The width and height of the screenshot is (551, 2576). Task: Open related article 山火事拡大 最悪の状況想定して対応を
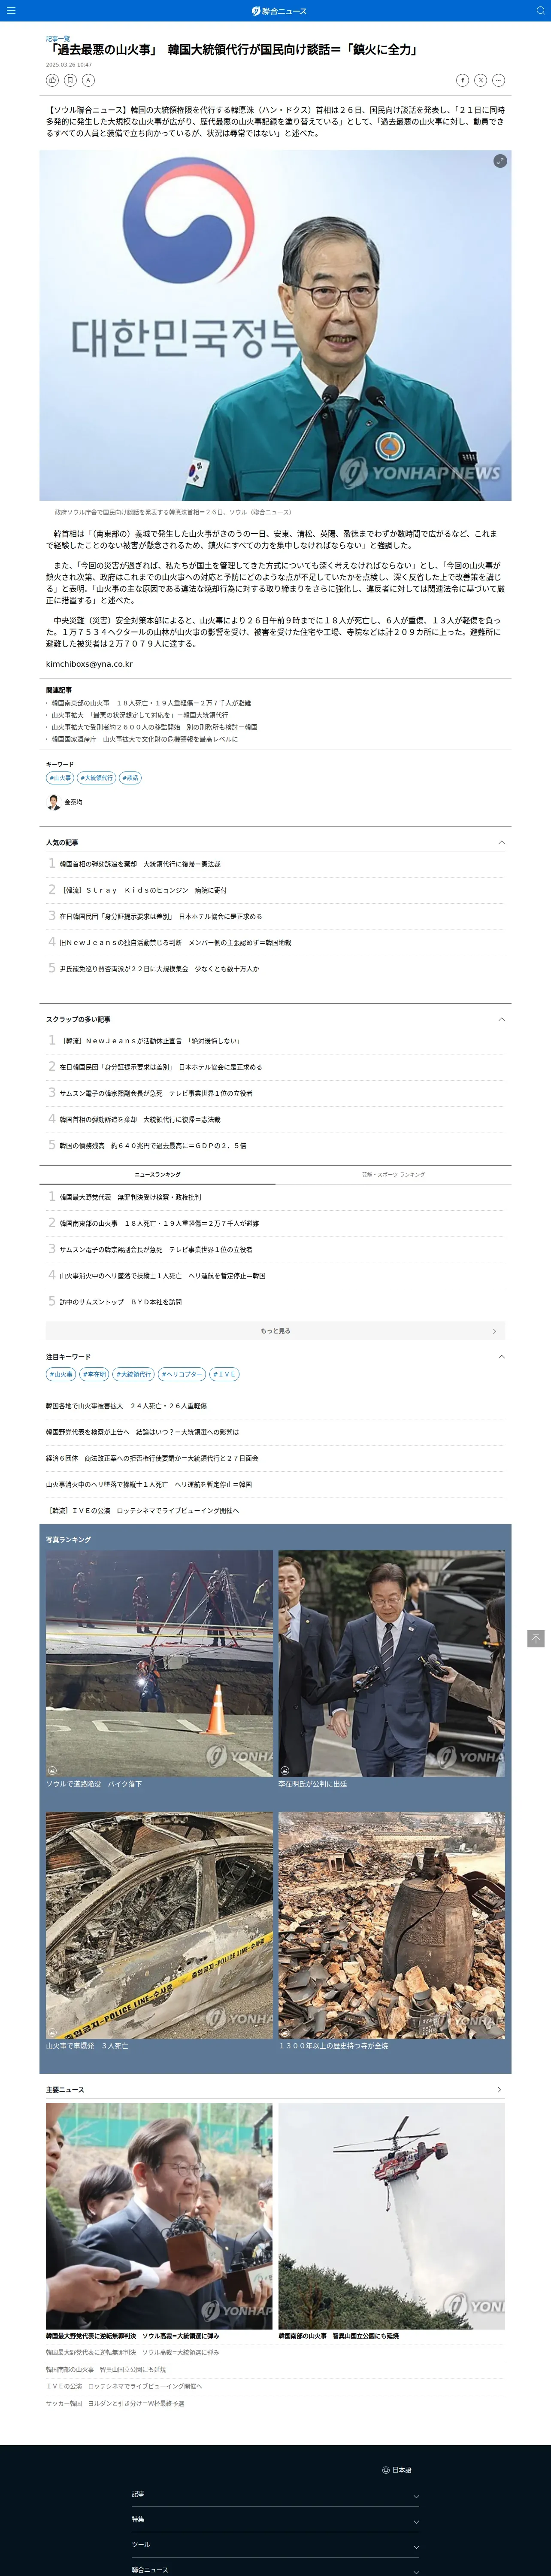pyautogui.click(x=139, y=715)
